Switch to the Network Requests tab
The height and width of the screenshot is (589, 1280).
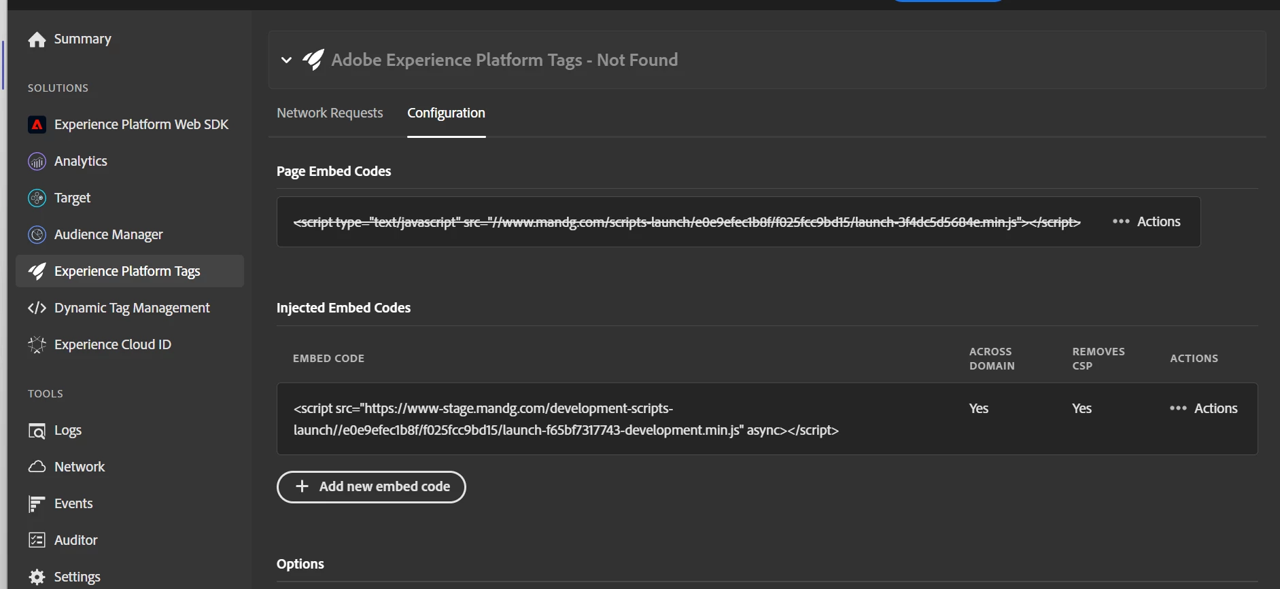[x=330, y=113]
